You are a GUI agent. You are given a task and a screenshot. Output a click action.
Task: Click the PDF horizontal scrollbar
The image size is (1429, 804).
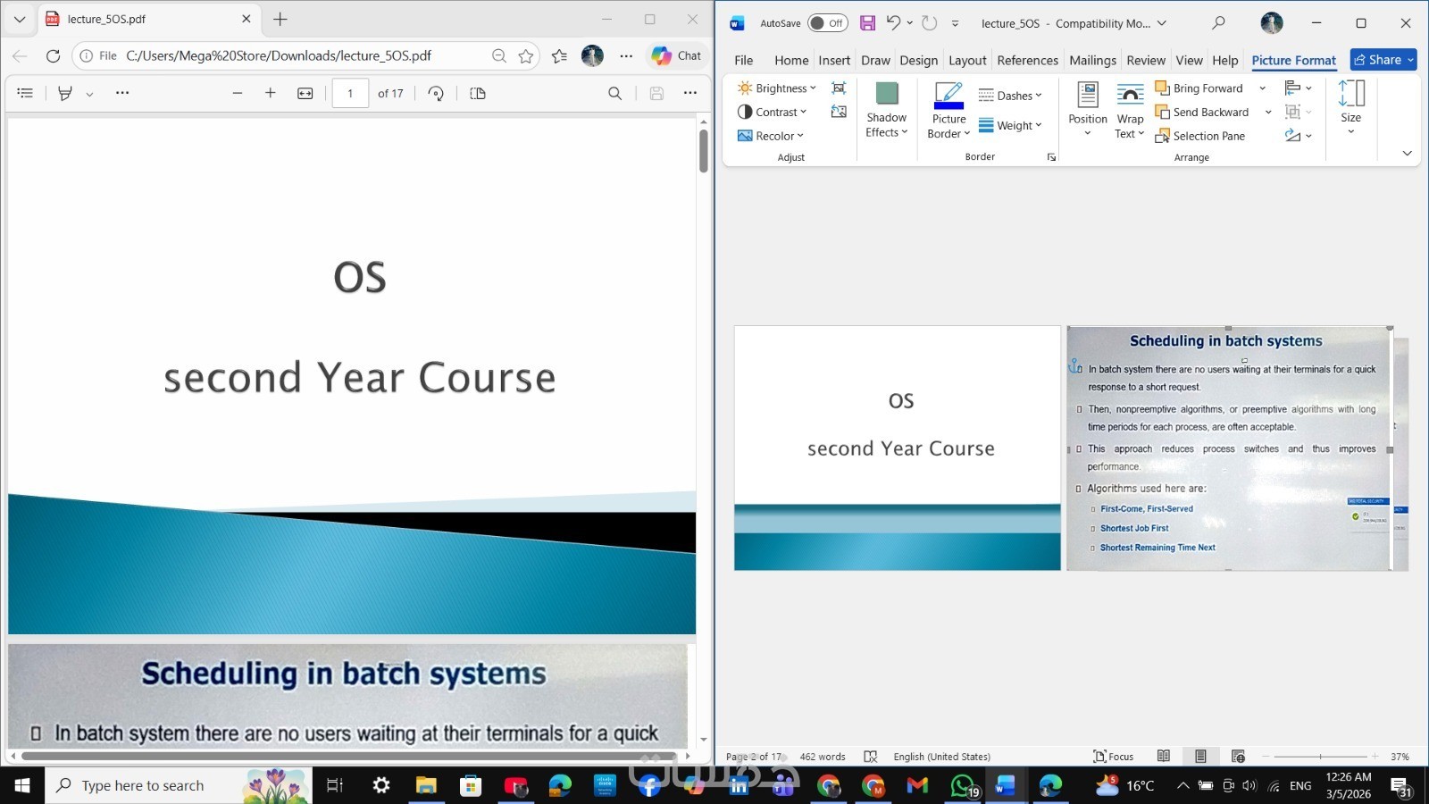click(348, 756)
